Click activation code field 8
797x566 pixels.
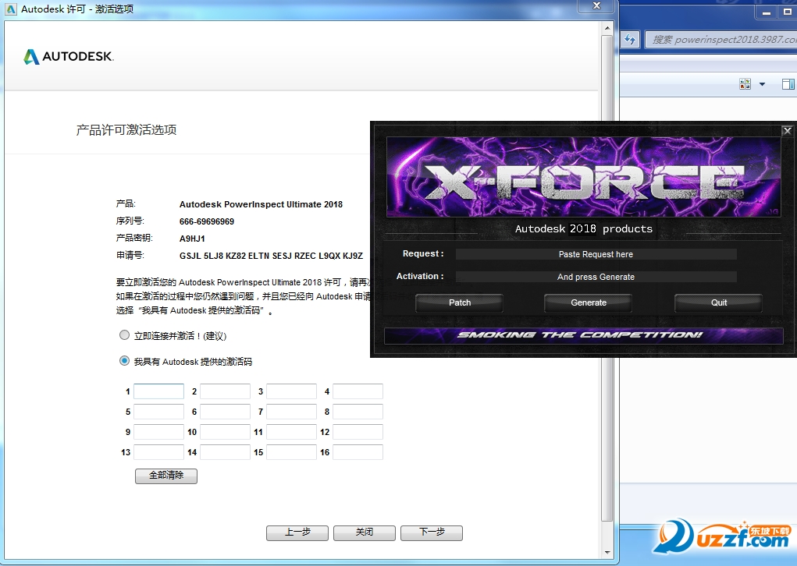(358, 412)
